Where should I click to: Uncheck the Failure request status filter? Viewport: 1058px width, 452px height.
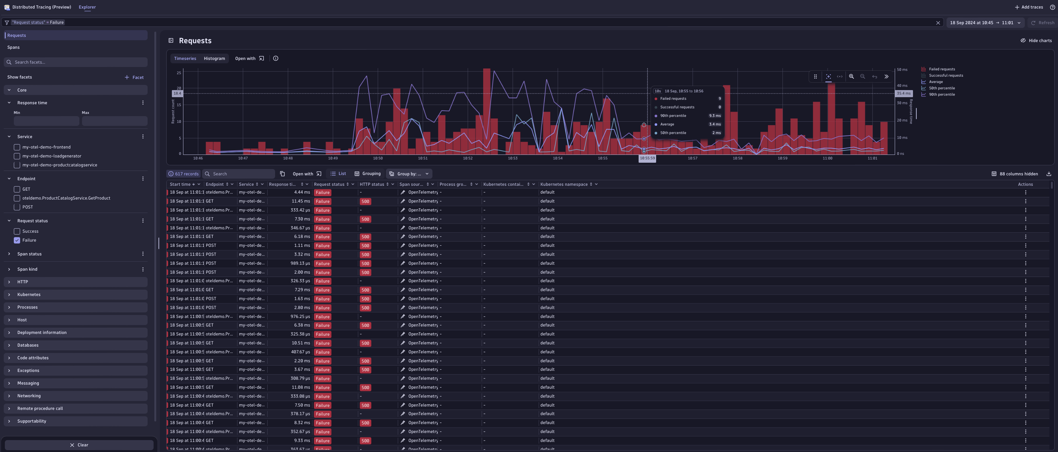pos(17,240)
